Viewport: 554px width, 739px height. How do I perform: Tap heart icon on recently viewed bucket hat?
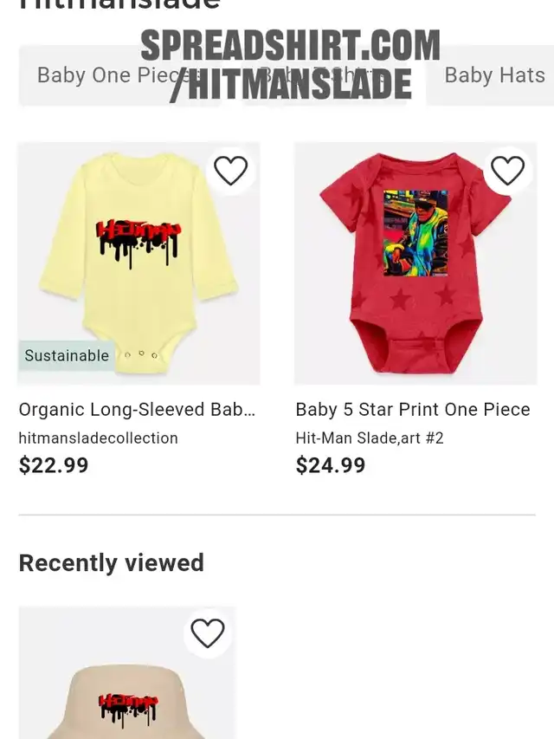[x=207, y=633]
